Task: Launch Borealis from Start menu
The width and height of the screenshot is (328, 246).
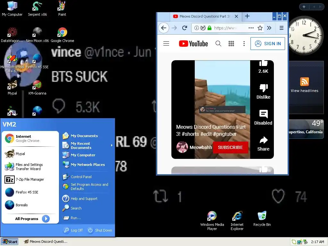Action: (30, 205)
